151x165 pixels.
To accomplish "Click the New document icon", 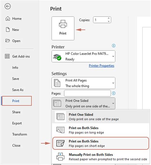I will (x=8, y=30).
